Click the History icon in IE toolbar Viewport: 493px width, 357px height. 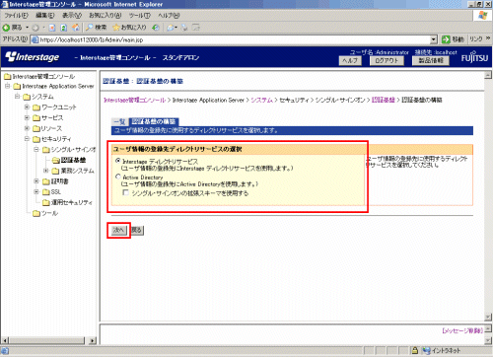(156, 28)
